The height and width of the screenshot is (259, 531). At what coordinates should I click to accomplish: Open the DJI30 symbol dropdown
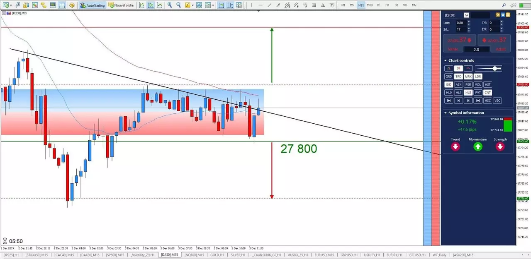click(x=466, y=15)
